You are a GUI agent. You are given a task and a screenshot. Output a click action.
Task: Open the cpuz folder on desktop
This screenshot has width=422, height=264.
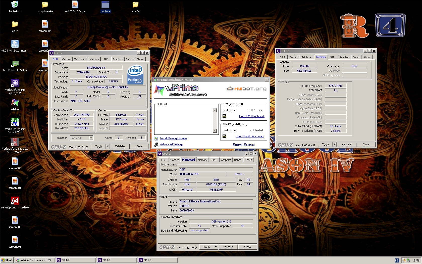point(15,24)
